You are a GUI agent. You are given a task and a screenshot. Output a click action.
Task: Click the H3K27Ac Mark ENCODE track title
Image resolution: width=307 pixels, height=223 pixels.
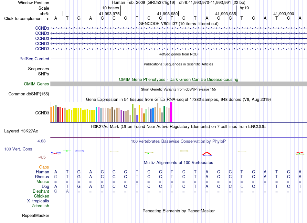tap(178, 127)
